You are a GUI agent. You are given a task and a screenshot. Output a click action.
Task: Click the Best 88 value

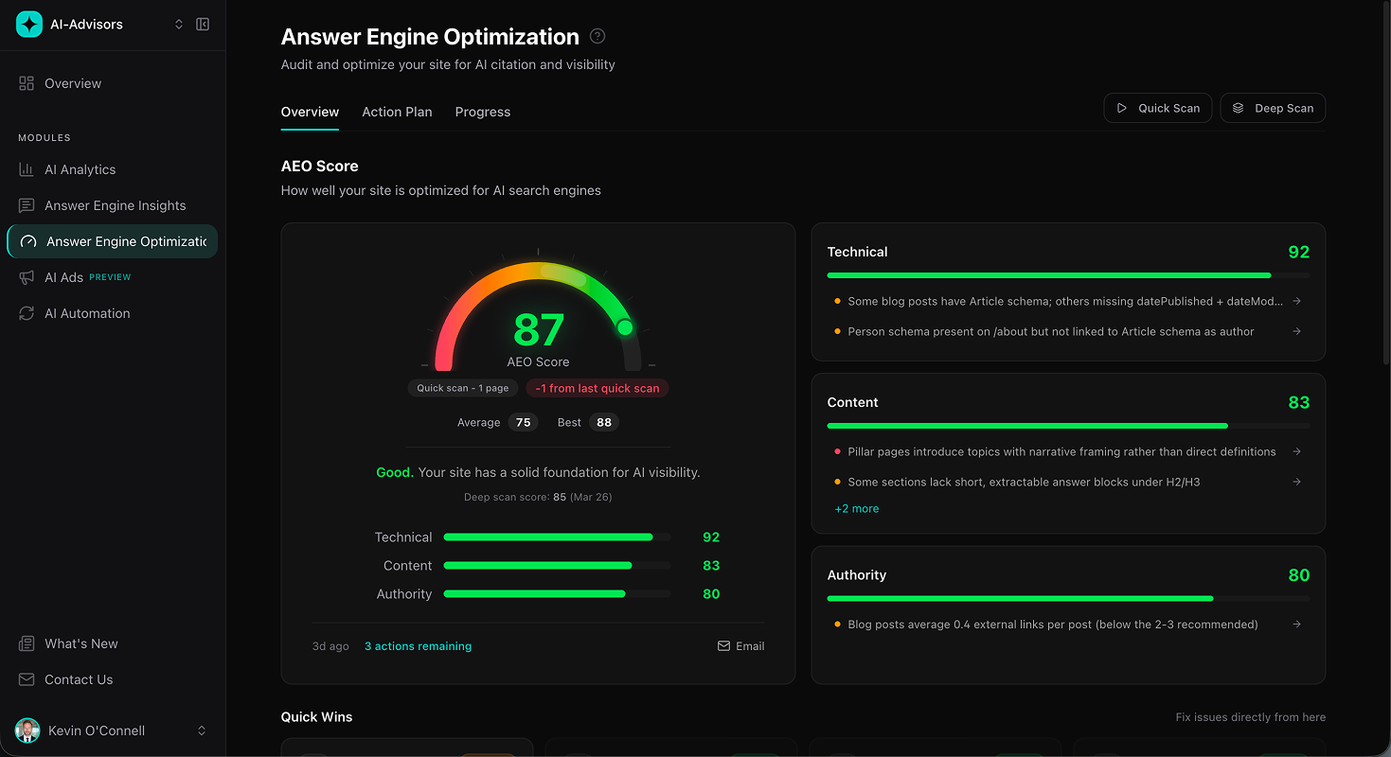(604, 423)
